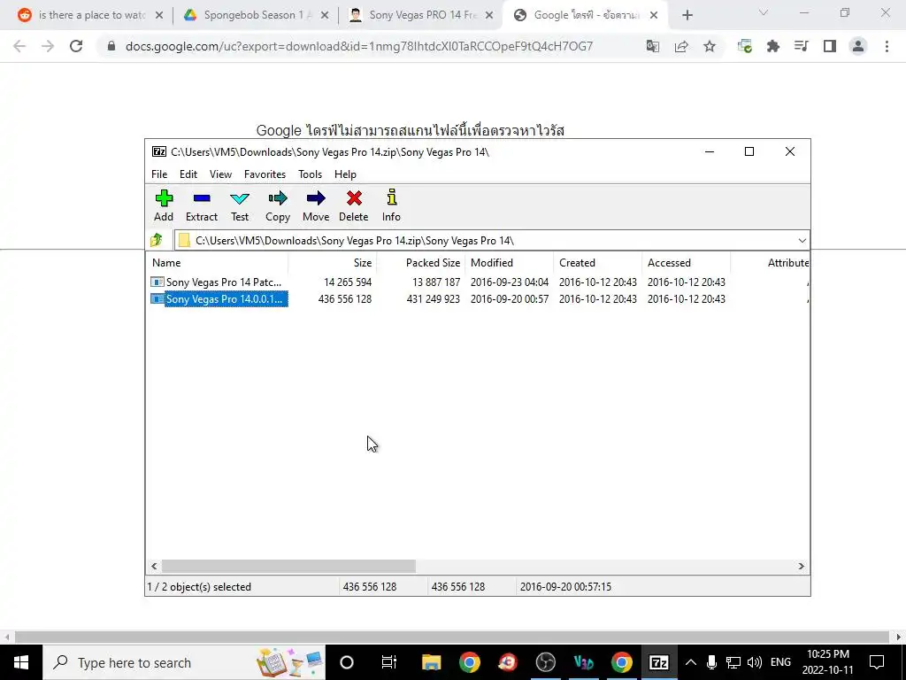Open the media control icon in Chrome
Image resolution: width=906 pixels, height=680 pixels.
(x=802, y=46)
